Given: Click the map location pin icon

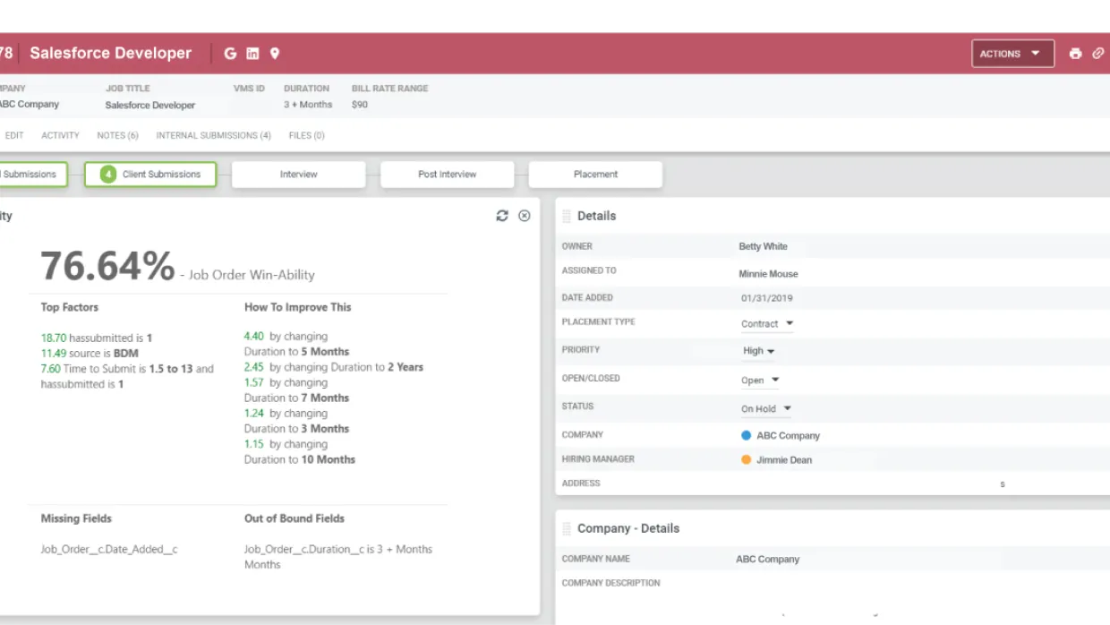Looking at the screenshot, I should tap(275, 54).
